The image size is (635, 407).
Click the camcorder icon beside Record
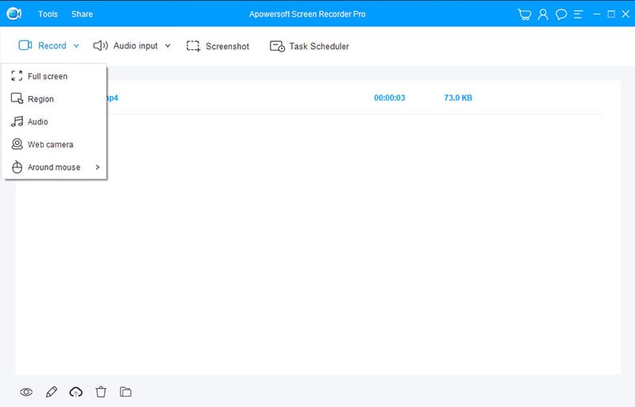coord(25,45)
